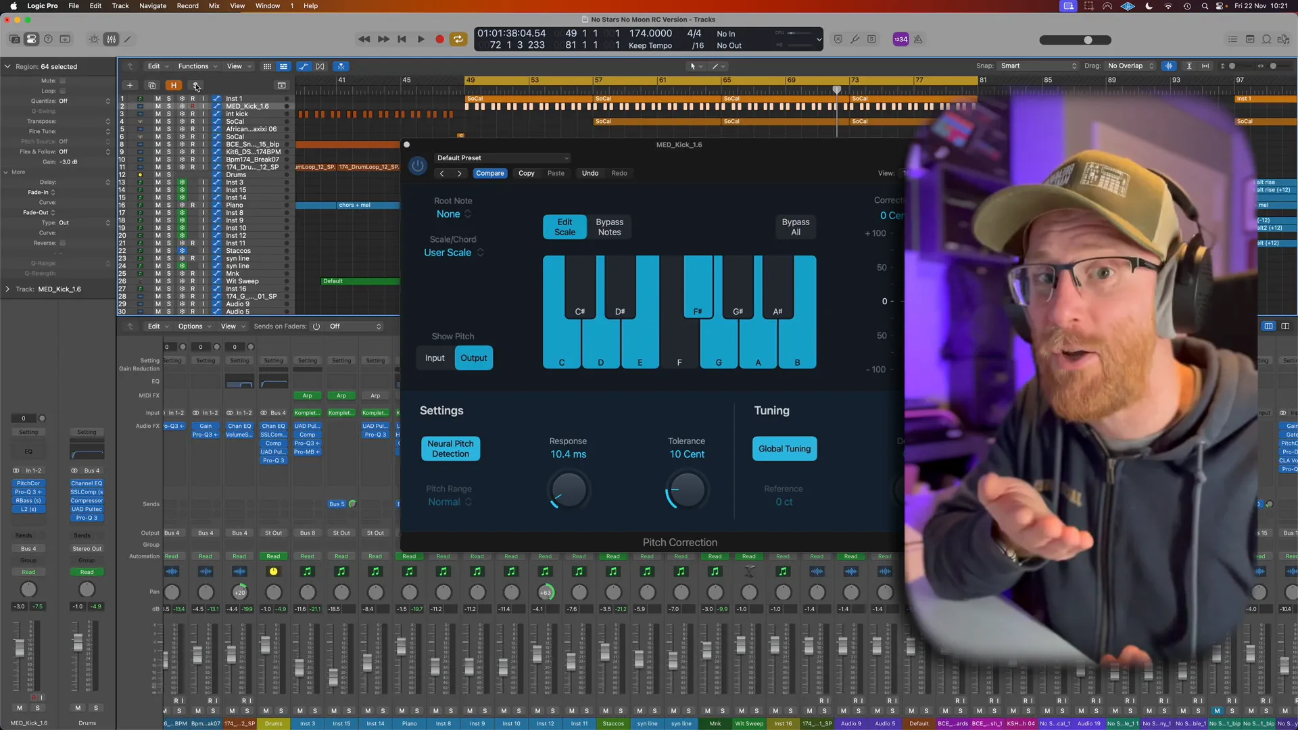Duplicate track icon in track header

point(152,85)
